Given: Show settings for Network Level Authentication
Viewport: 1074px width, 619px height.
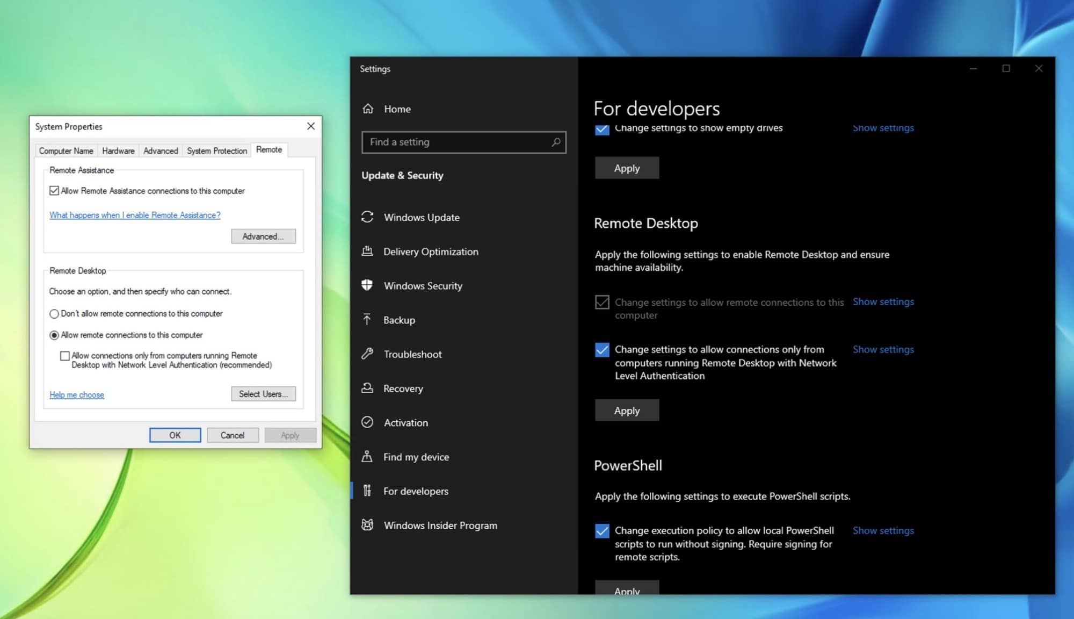Looking at the screenshot, I should (883, 350).
